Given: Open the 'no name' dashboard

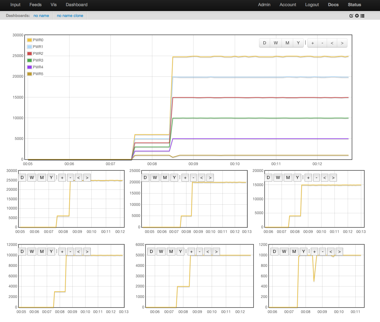Looking at the screenshot, I should (x=41, y=16).
